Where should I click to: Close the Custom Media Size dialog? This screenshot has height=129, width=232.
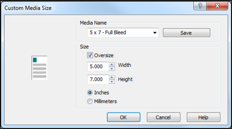[x=217, y=6]
